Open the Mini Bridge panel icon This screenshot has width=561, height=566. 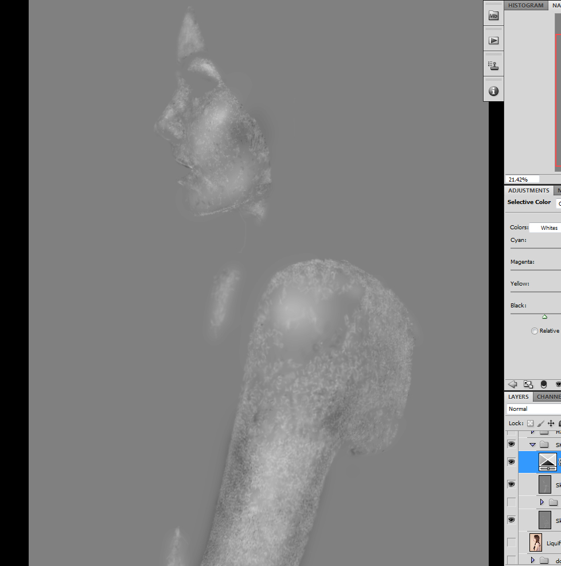tap(493, 16)
